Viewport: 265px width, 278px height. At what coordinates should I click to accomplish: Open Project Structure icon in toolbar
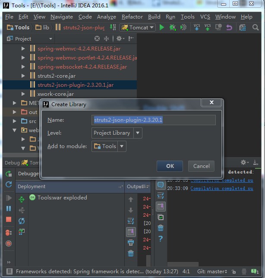pos(242,28)
